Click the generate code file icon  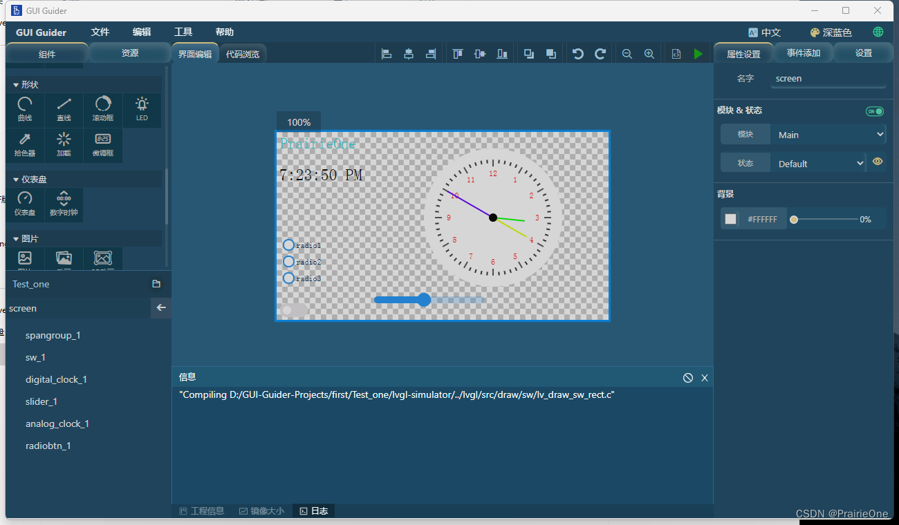(676, 54)
